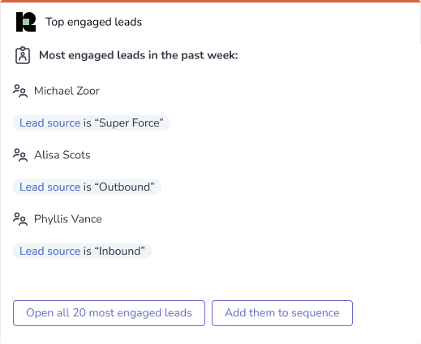The image size is (421, 344).
Task: Open lead Phyllis Vance
Action: pos(68,219)
